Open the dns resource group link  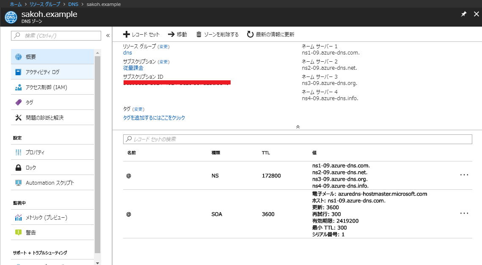(x=127, y=52)
